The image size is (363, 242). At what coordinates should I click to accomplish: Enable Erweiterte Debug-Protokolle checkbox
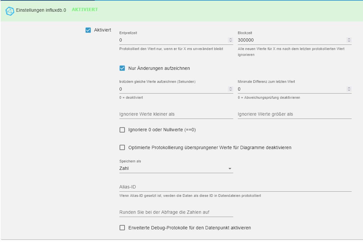tap(122, 228)
